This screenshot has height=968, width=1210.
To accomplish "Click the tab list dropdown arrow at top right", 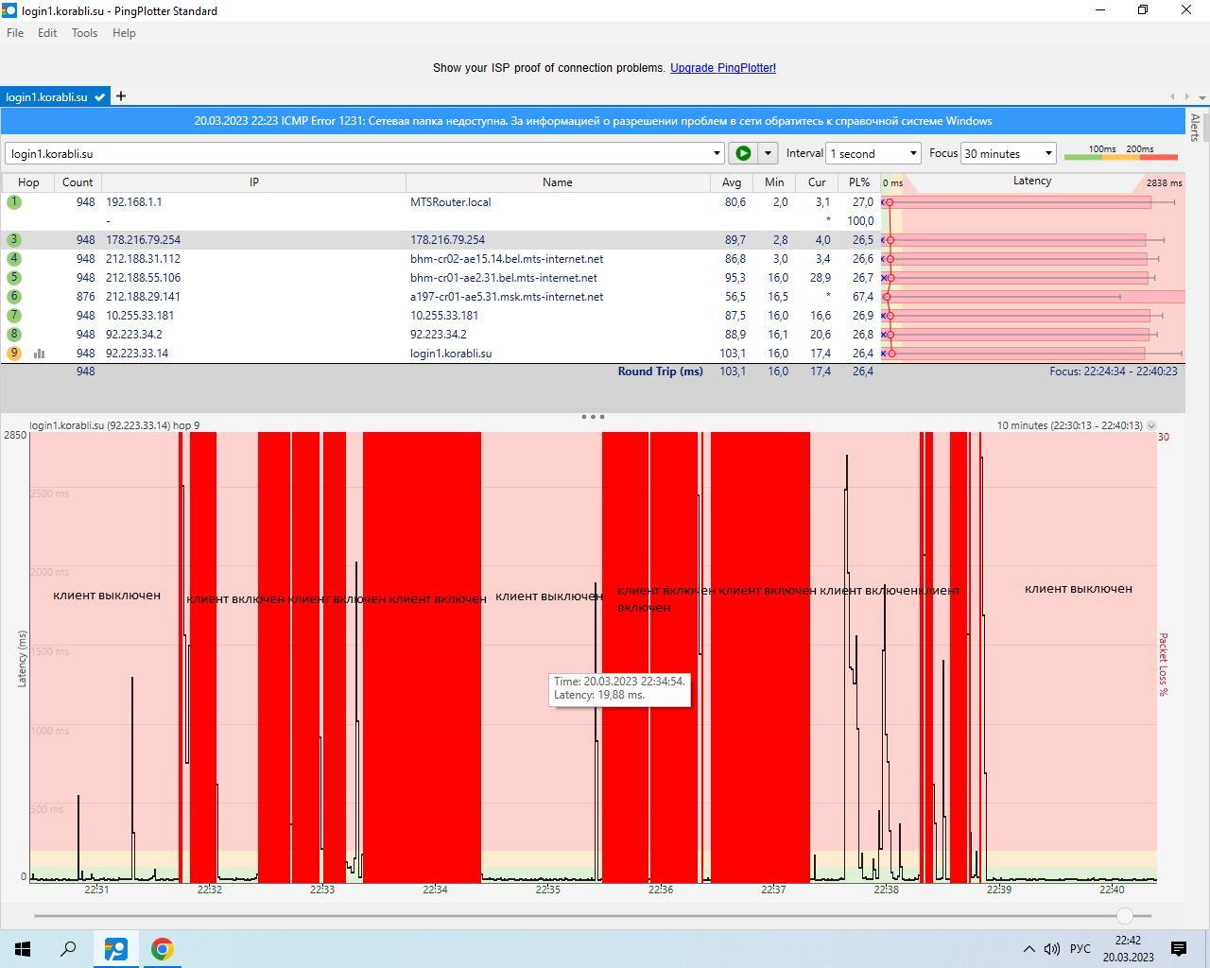I will 1201,97.
